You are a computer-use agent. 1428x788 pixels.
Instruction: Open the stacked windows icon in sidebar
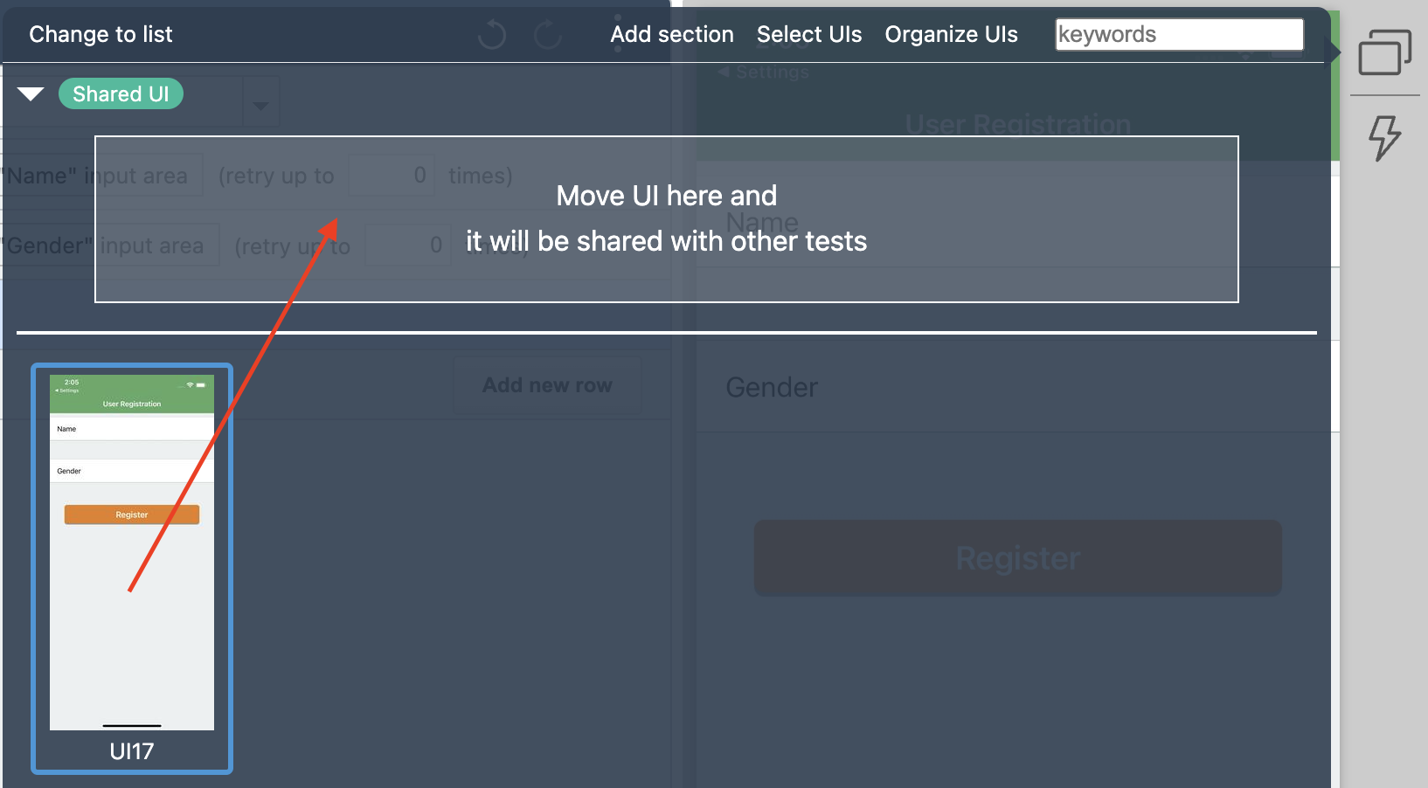pos(1384,52)
